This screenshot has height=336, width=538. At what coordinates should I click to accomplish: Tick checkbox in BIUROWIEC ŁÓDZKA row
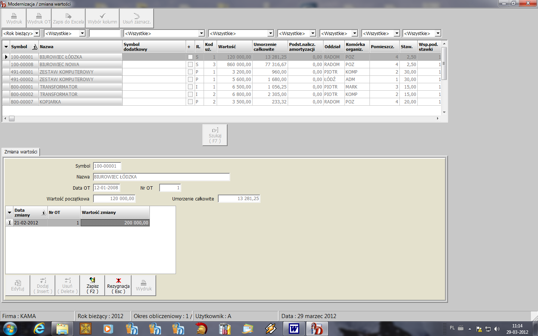click(190, 57)
